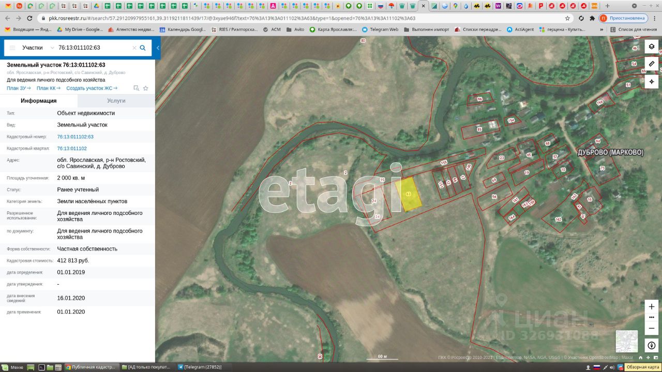Zoom out on the map
The image size is (662, 372).
[651, 328]
